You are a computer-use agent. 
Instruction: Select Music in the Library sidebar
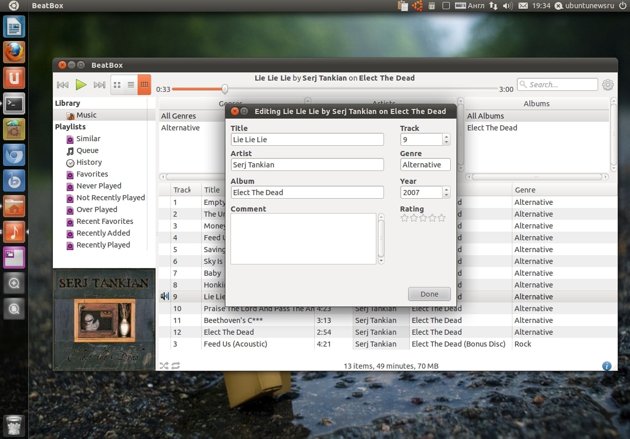coord(86,115)
